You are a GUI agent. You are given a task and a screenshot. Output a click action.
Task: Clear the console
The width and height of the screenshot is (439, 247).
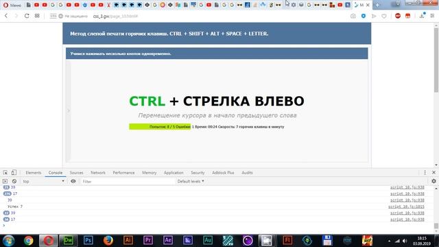(14, 181)
